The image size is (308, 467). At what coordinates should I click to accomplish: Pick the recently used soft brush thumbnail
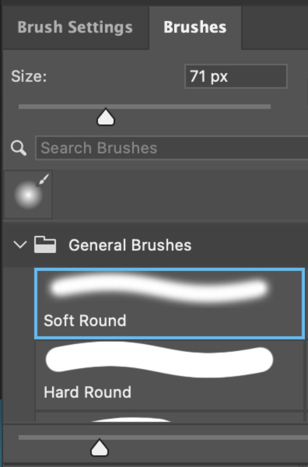(x=27, y=195)
